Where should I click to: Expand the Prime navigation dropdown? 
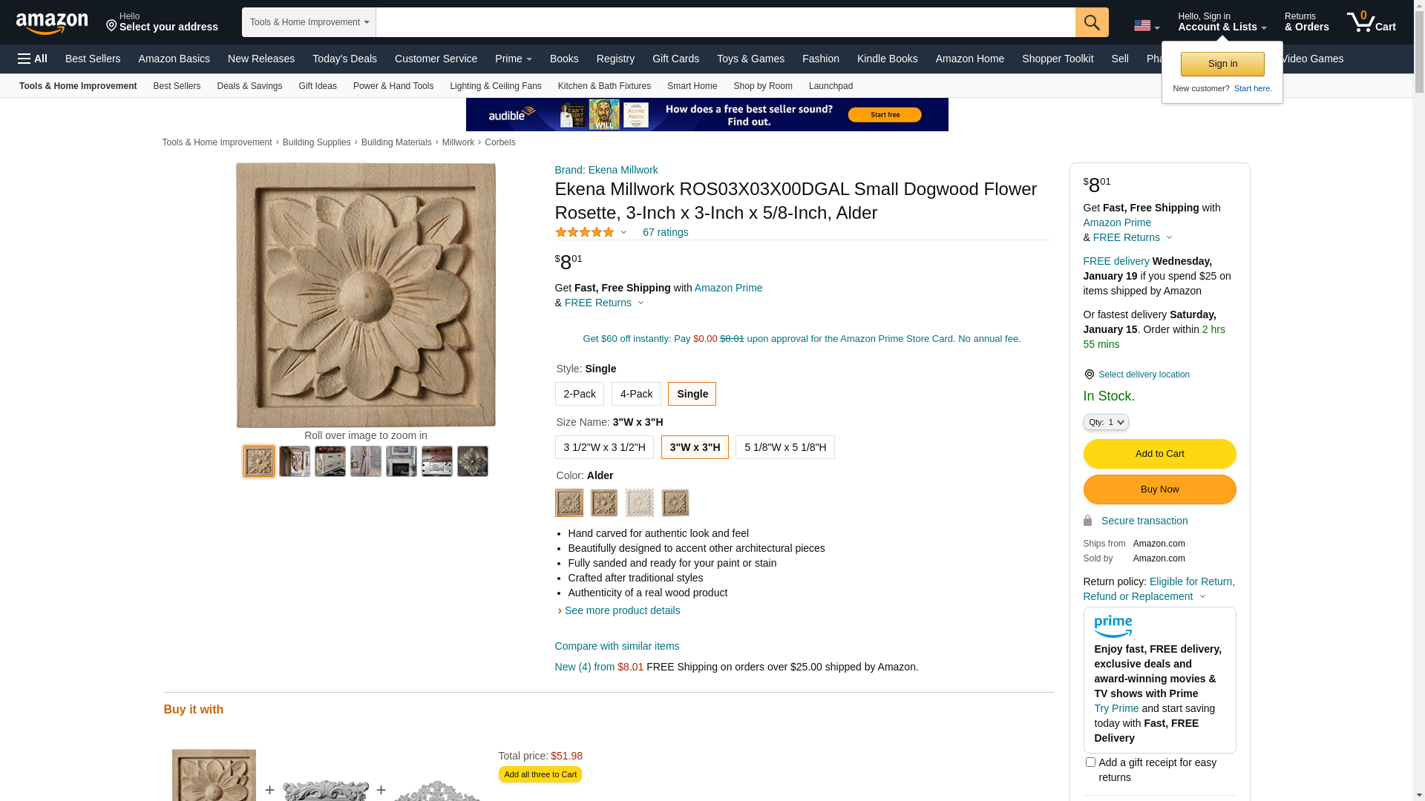[x=513, y=59]
